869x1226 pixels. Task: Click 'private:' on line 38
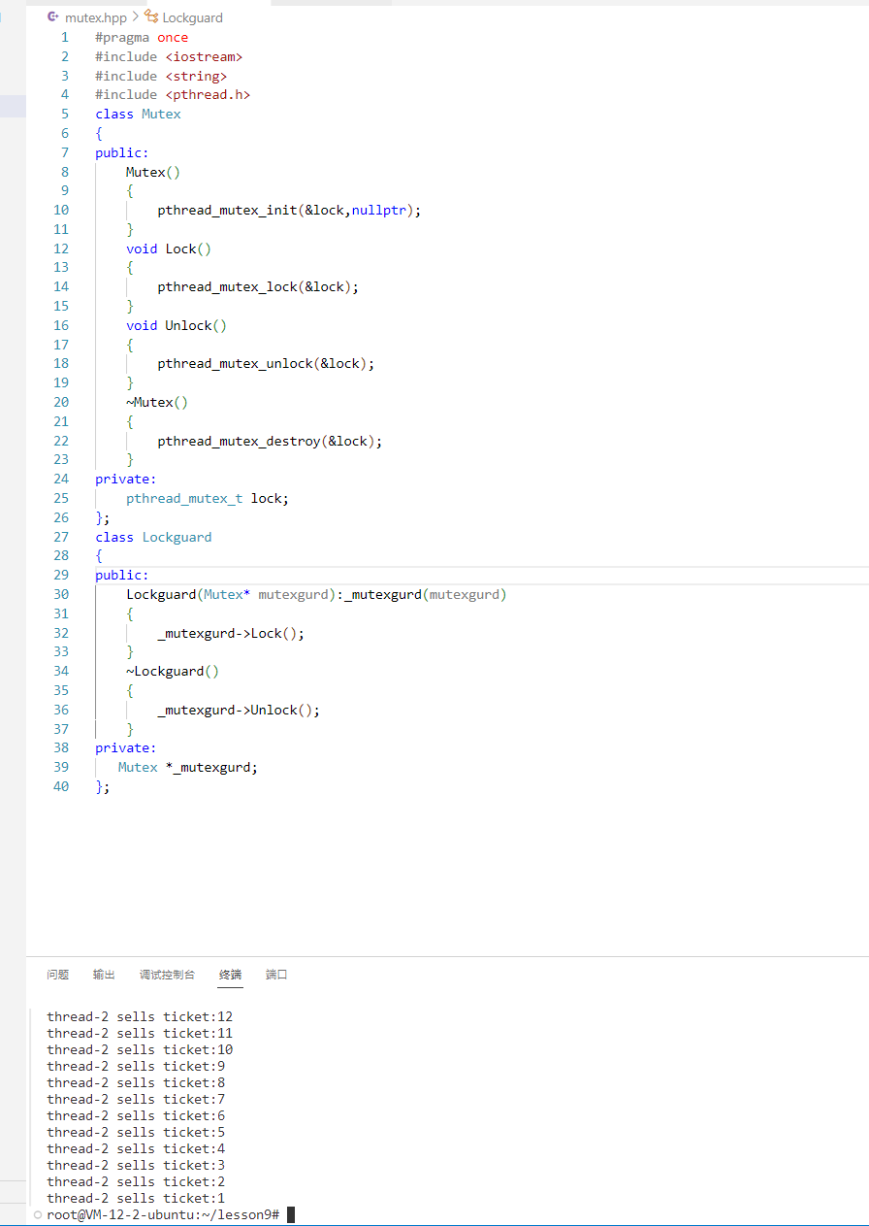coord(126,747)
